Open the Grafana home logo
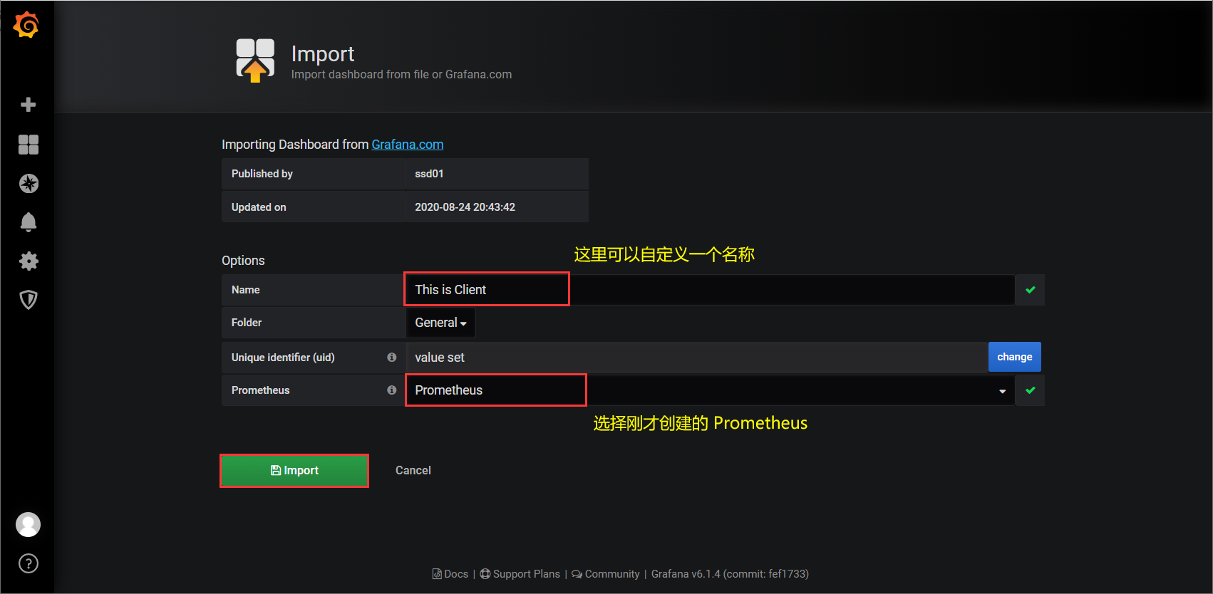The height and width of the screenshot is (594, 1213). coord(26,25)
